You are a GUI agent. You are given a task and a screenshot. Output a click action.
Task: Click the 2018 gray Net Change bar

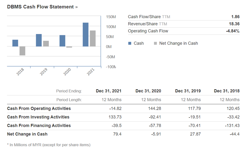pos(22,51)
